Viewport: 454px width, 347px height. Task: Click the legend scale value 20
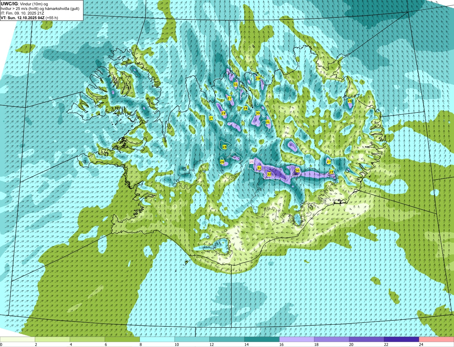pos(351,345)
